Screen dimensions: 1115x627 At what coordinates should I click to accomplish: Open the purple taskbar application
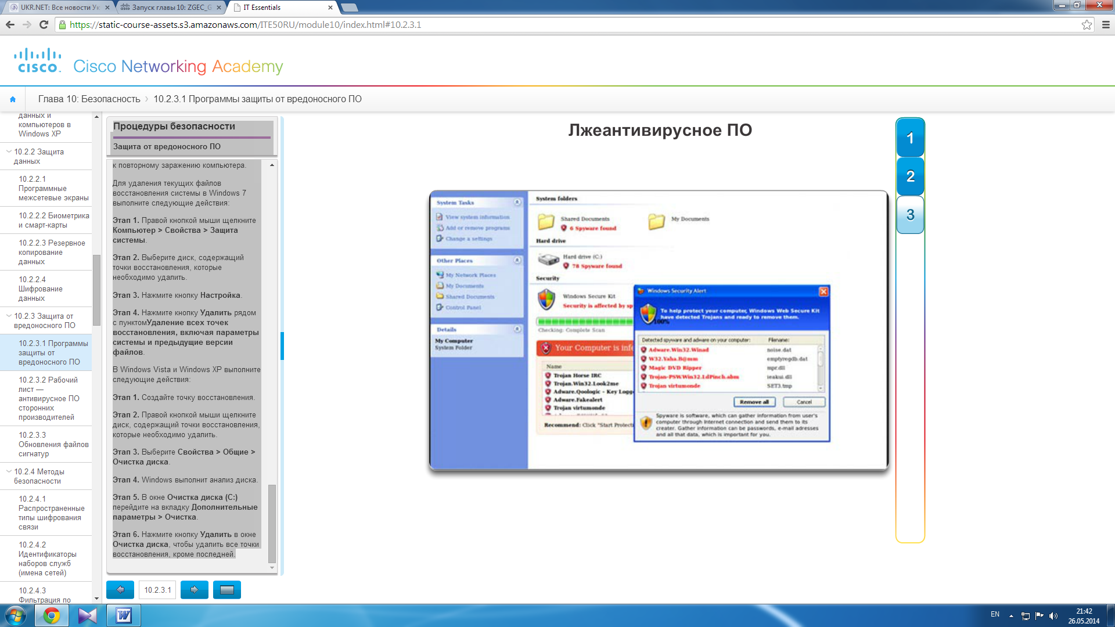click(88, 615)
